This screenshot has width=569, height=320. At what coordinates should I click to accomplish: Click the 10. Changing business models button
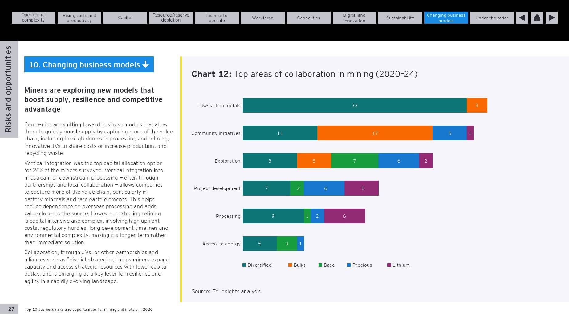click(x=89, y=64)
